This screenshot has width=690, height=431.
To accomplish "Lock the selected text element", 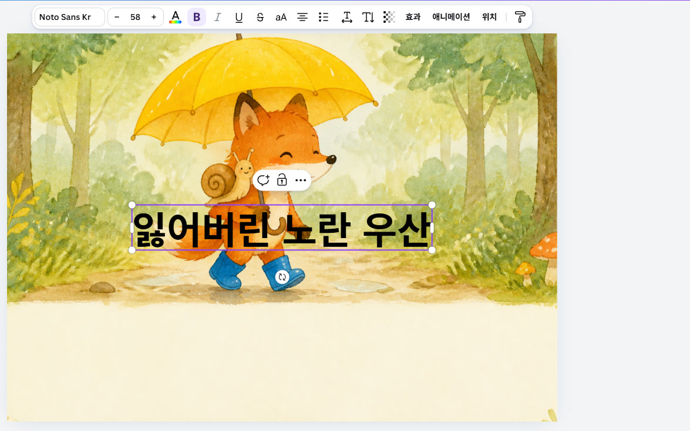I will [x=282, y=180].
